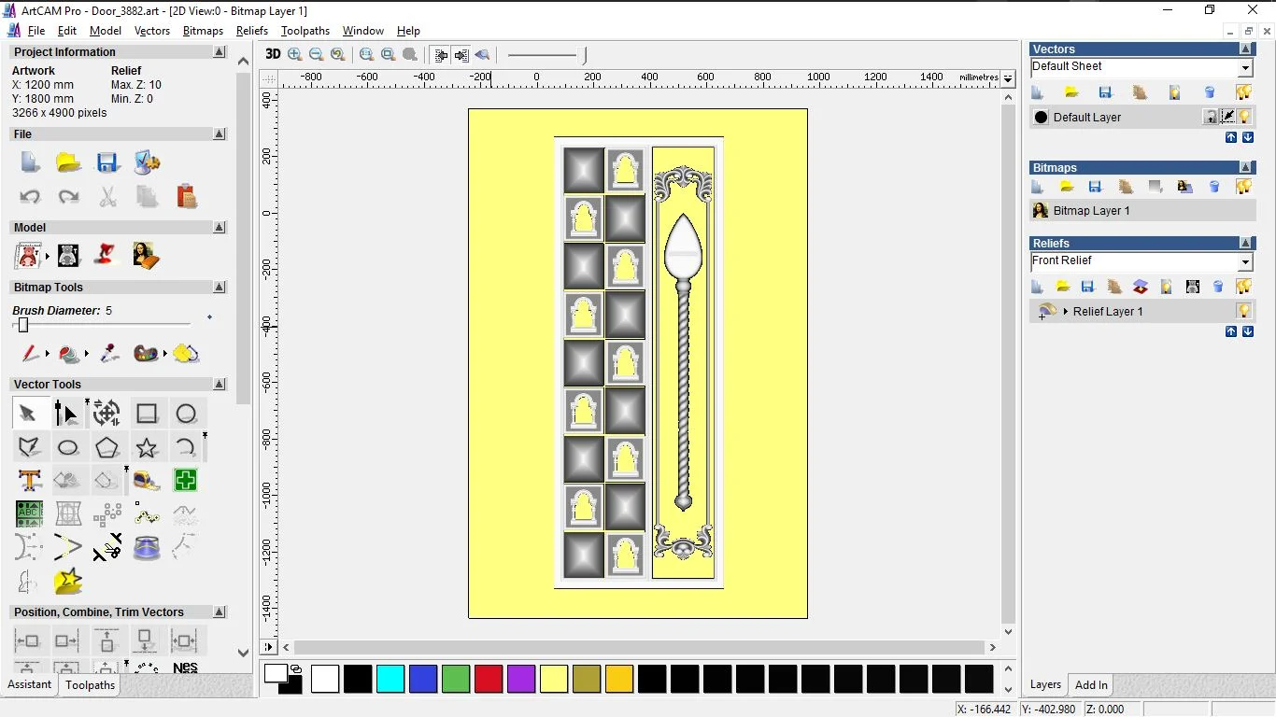This screenshot has height=717, width=1276.
Task: Open the Front Relief dropdown in Reliefs panel
Action: coord(1245,261)
